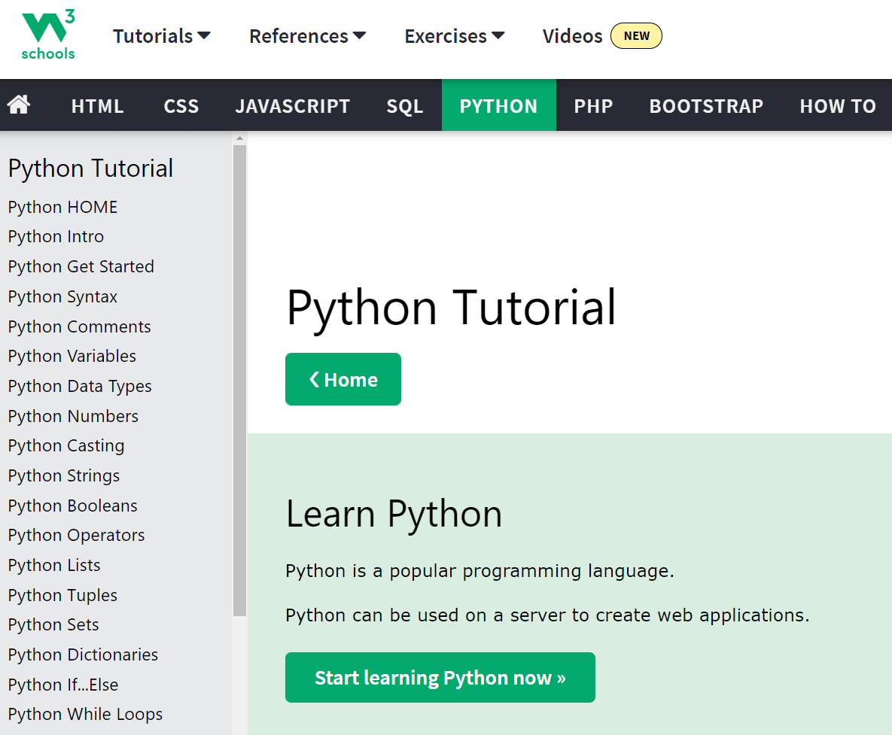Open the JAVASCRIPT tab
Image resolution: width=892 pixels, height=735 pixels.
292,106
